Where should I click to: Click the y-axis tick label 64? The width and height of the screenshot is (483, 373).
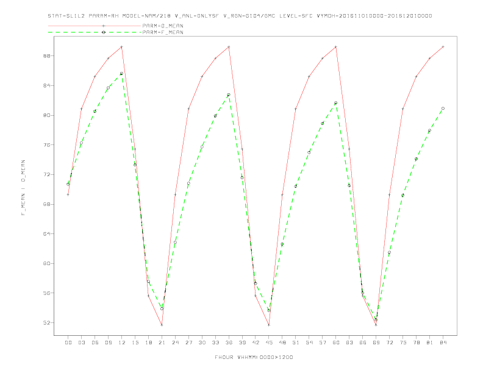(x=46, y=234)
